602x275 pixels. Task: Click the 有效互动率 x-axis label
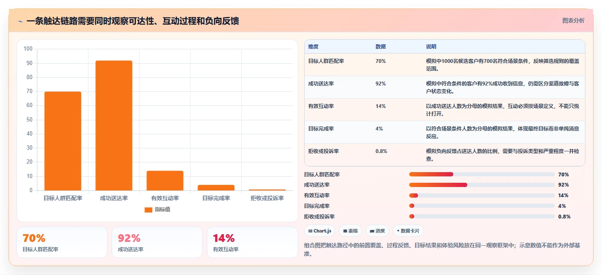click(x=165, y=198)
